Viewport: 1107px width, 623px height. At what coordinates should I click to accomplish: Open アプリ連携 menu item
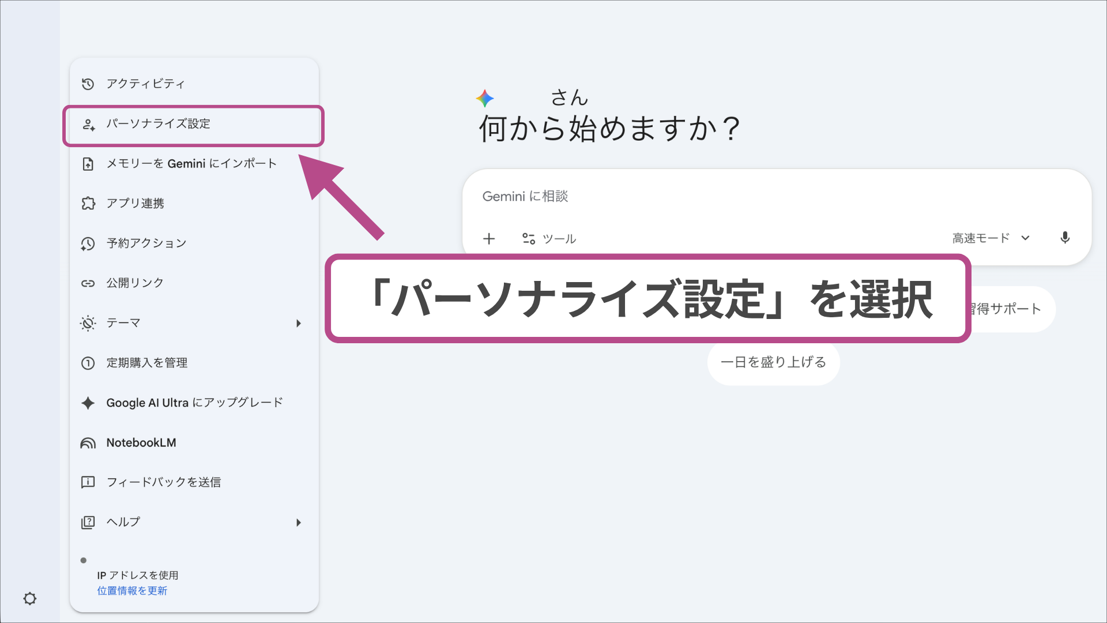point(194,204)
